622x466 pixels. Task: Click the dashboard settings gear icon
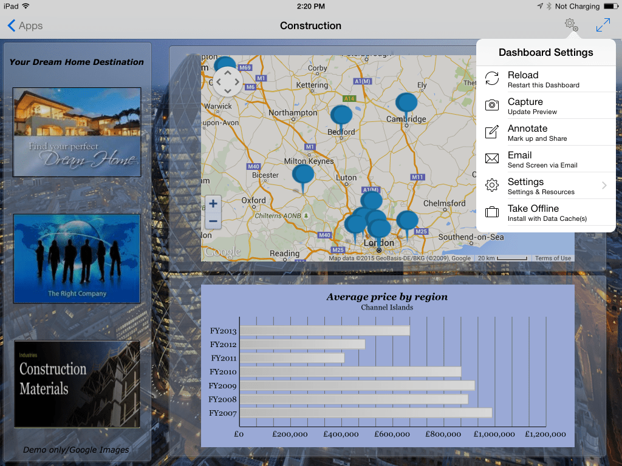pyautogui.click(x=570, y=25)
